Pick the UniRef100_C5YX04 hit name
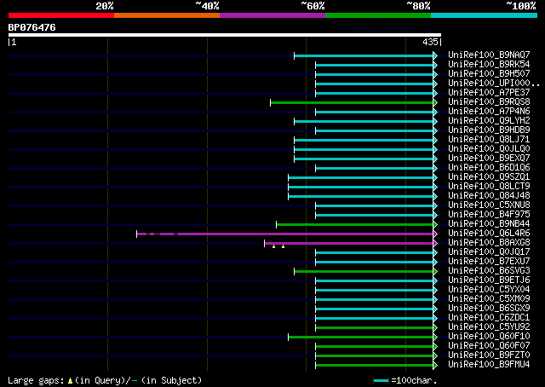Viewport: 545px width, 387px height. 489,290
